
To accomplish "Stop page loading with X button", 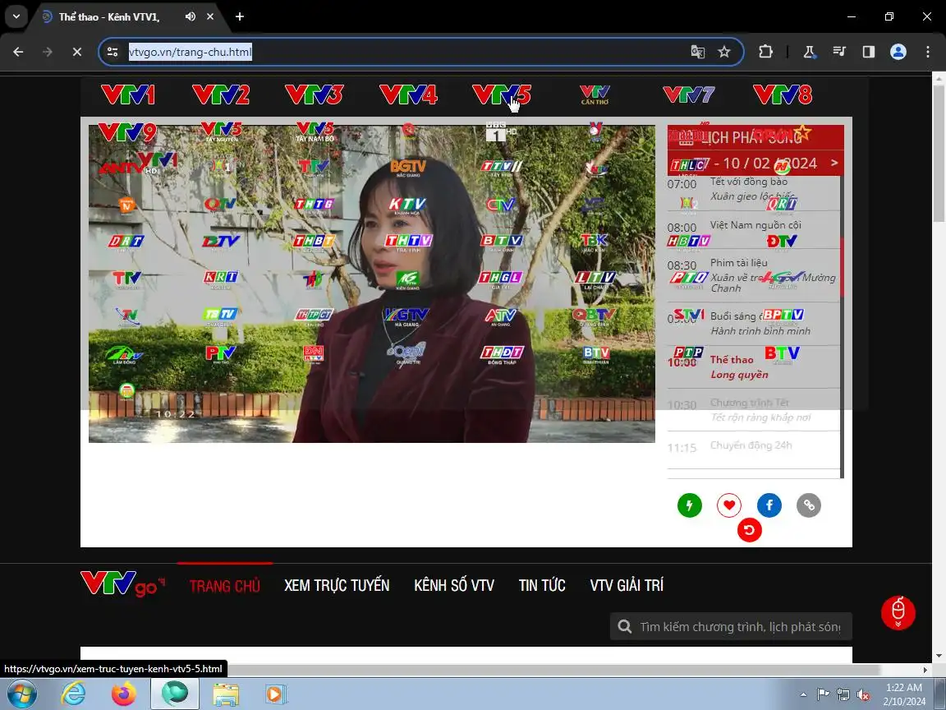I will click(76, 52).
